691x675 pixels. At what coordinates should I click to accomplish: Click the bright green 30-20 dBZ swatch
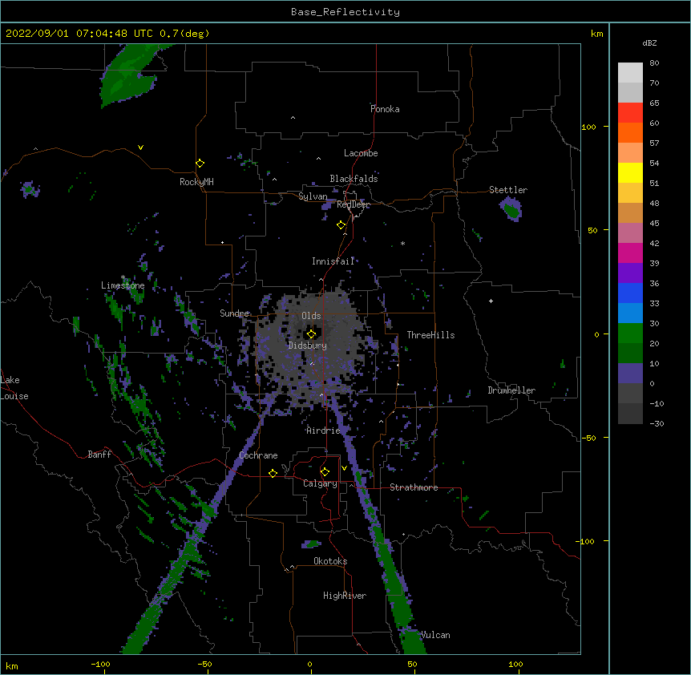630,333
